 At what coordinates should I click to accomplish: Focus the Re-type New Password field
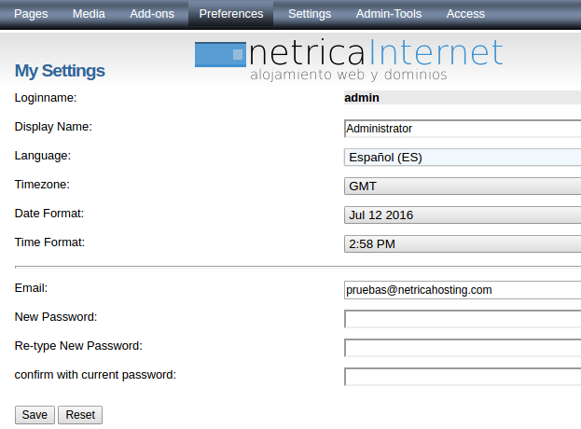point(463,348)
